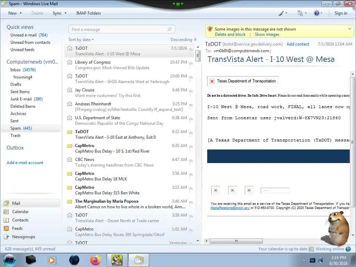Screen dimensions: 356x267
Task: Open the Calendar section icon
Action: point(6,212)
